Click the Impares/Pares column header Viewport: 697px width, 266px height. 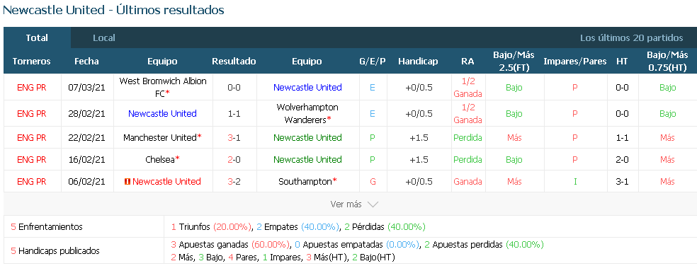point(574,62)
